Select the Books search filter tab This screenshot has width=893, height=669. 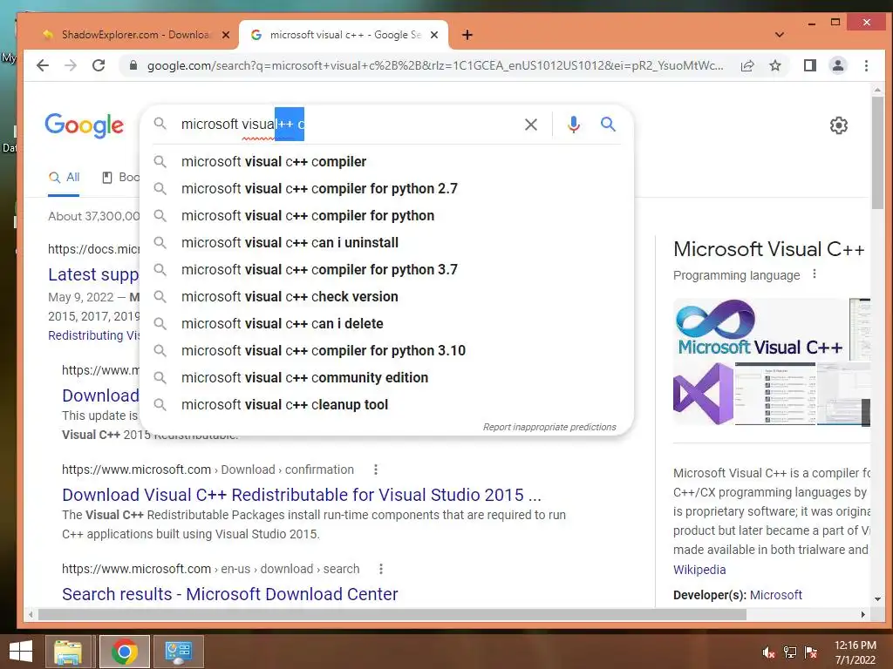pos(120,178)
